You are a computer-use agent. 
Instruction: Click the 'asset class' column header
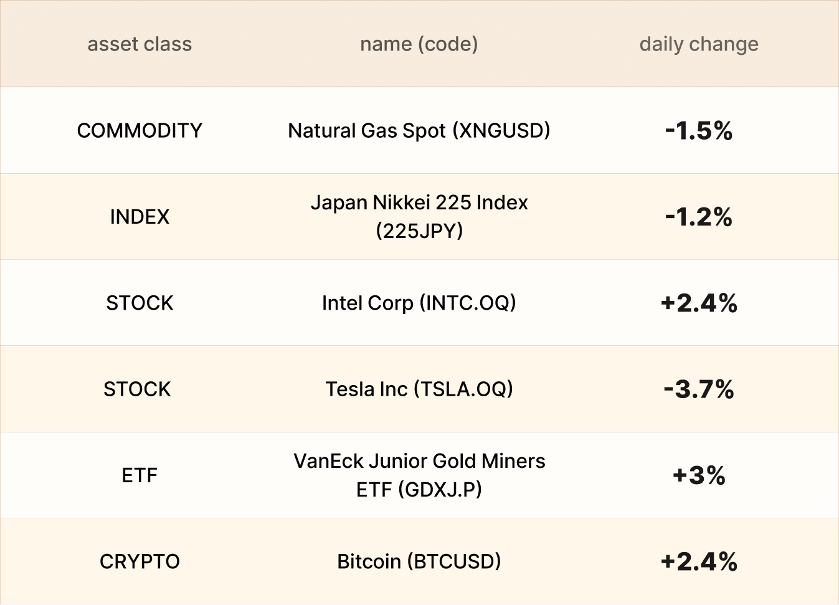[140, 44]
